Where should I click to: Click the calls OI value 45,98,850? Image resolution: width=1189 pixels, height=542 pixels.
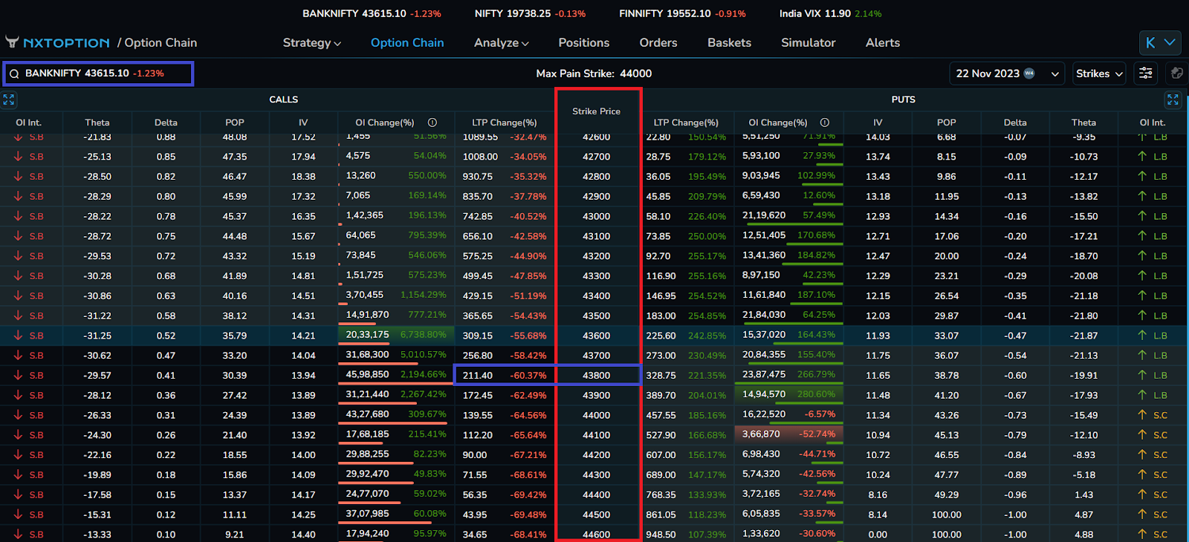pyautogui.click(x=367, y=374)
